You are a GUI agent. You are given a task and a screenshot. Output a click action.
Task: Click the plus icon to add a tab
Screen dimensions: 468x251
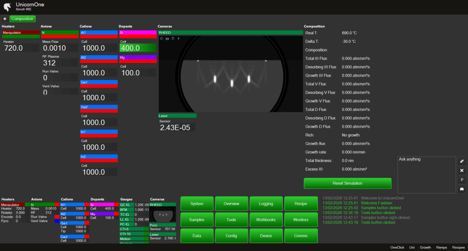[x=5, y=19]
